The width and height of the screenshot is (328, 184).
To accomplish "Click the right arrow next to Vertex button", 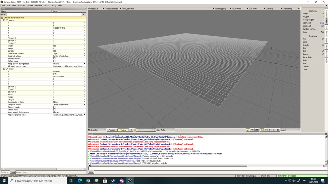I will (x=132, y=130).
